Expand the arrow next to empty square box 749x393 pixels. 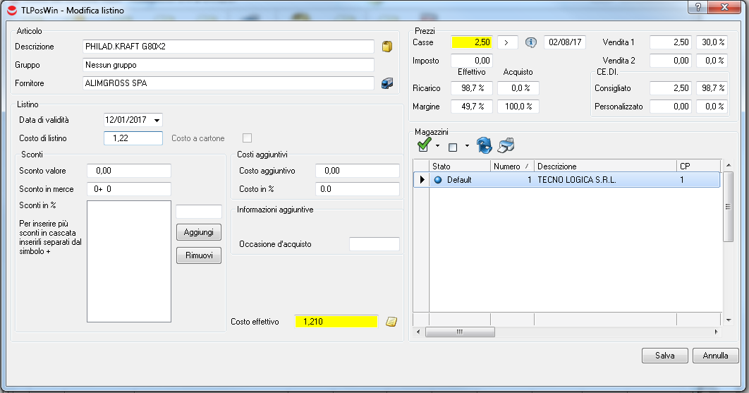[467, 147]
